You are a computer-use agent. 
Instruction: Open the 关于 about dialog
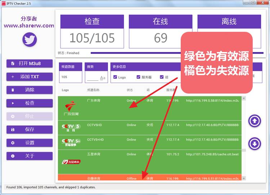(30, 156)
